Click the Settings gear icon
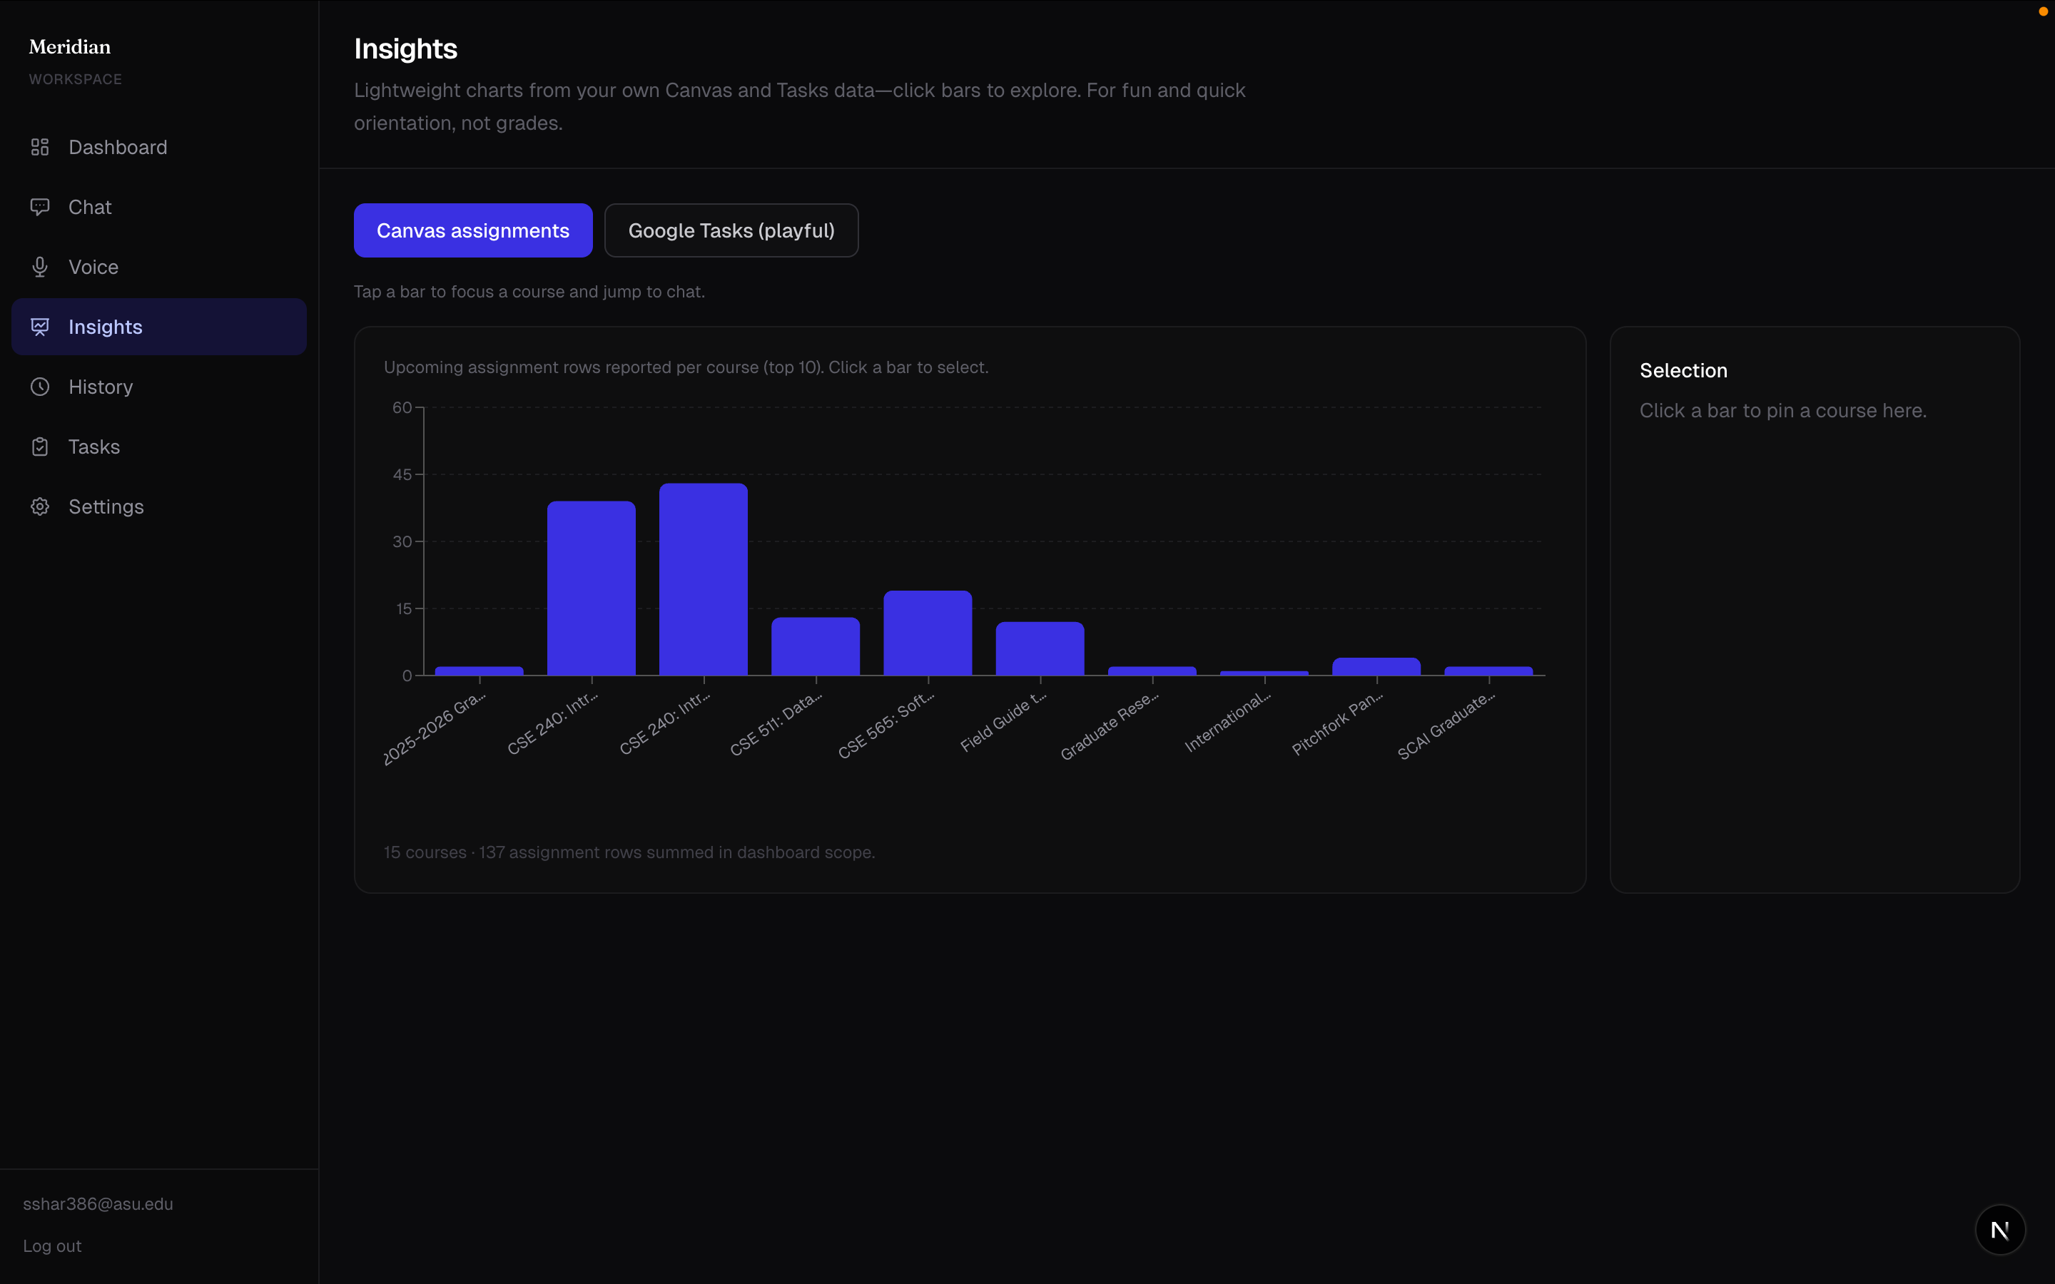 tap(40, 506)
